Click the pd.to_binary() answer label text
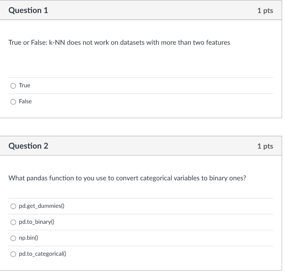This screenshot has height=275, width=285. click(36, 222)
